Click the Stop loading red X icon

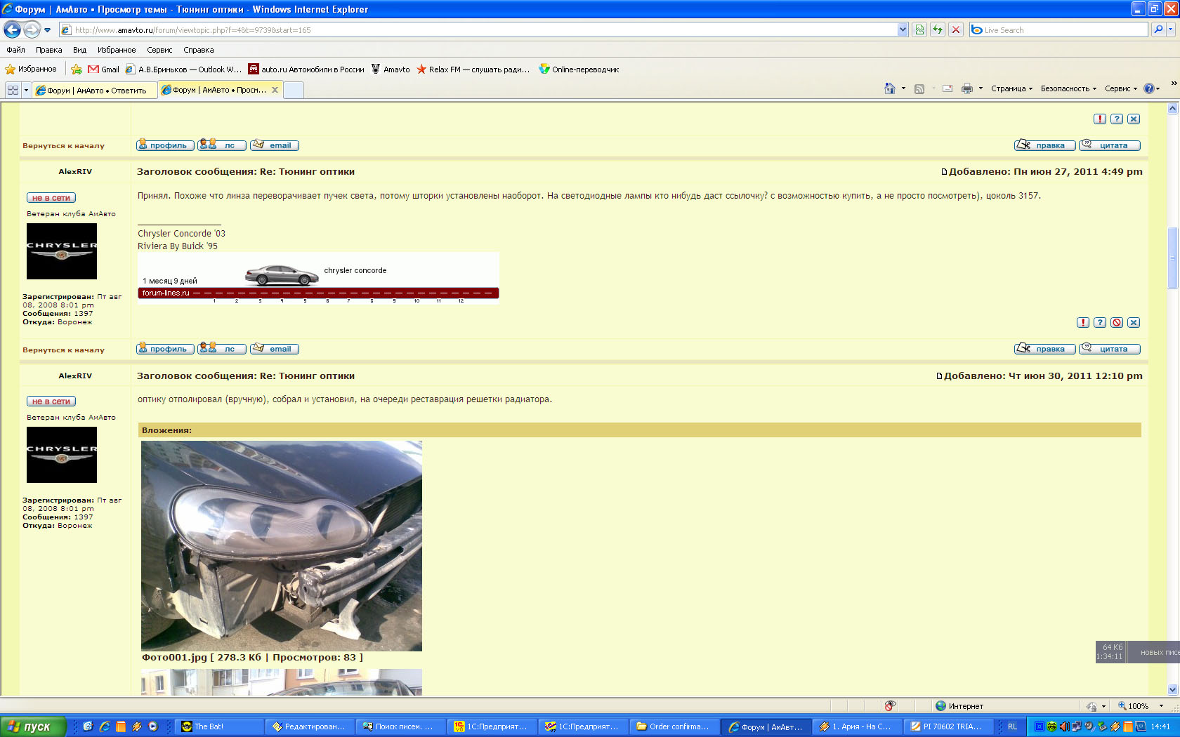[956, 29]
